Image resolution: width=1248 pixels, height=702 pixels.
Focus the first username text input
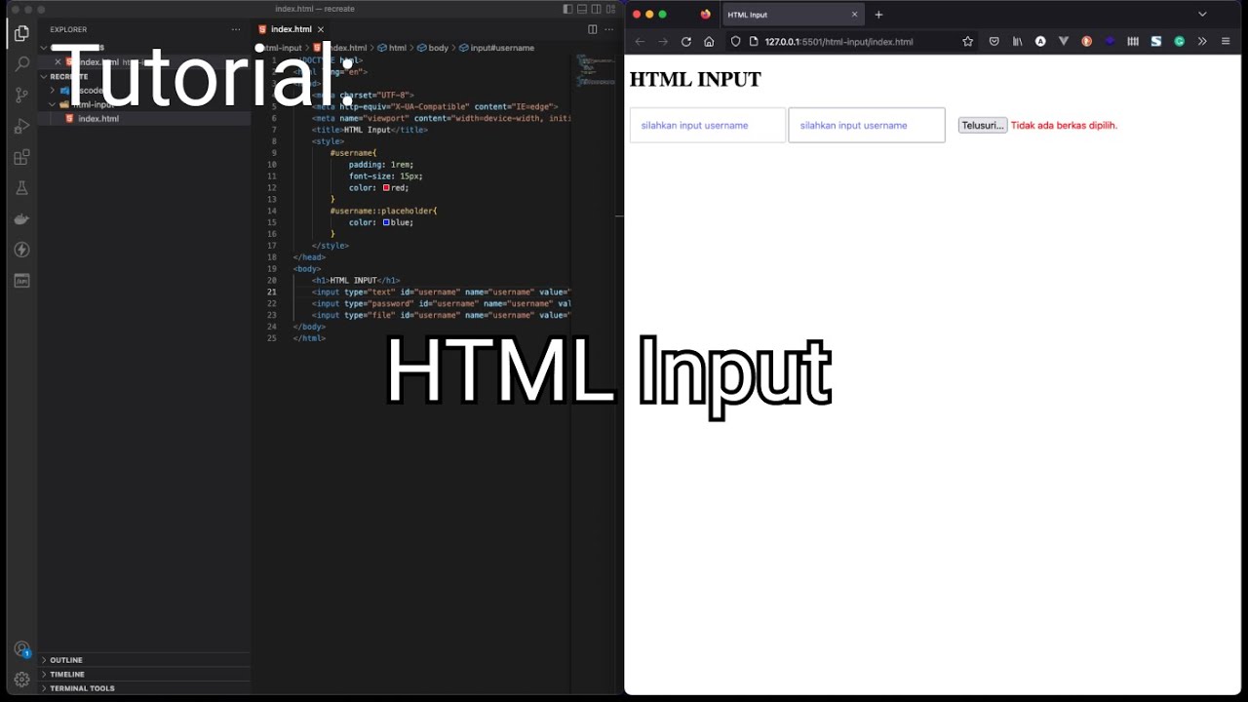pyautogui.click(x=708, y=125)
